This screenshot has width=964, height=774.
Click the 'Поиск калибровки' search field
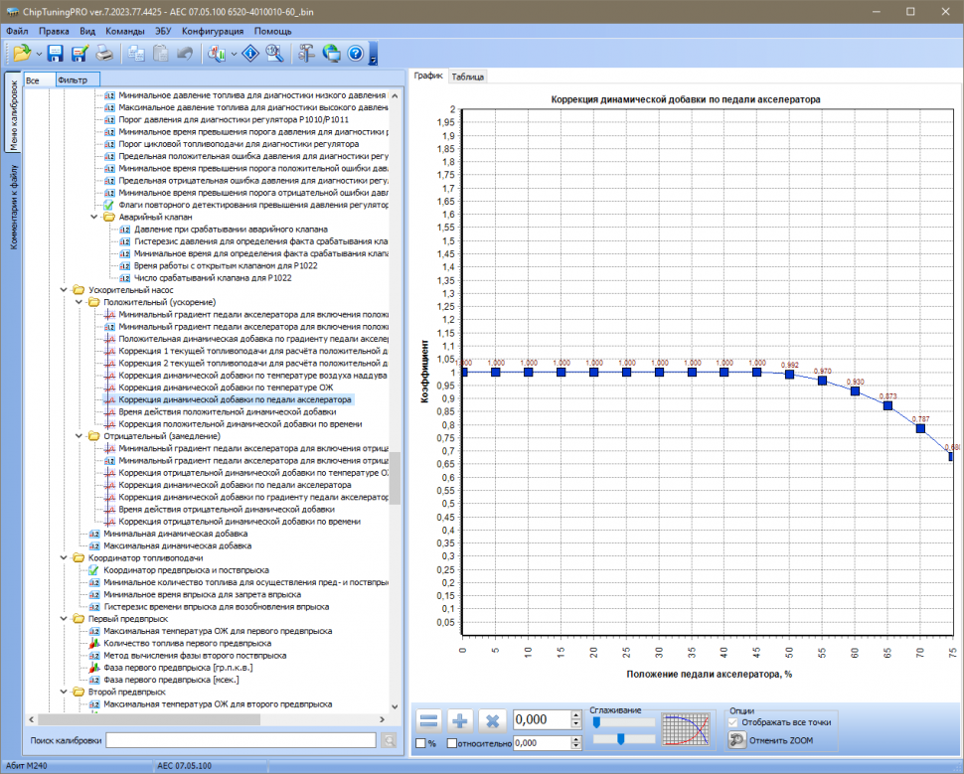click(x=241, y=740)
